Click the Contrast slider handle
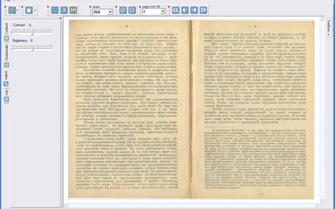 click(x=32, y=33)
